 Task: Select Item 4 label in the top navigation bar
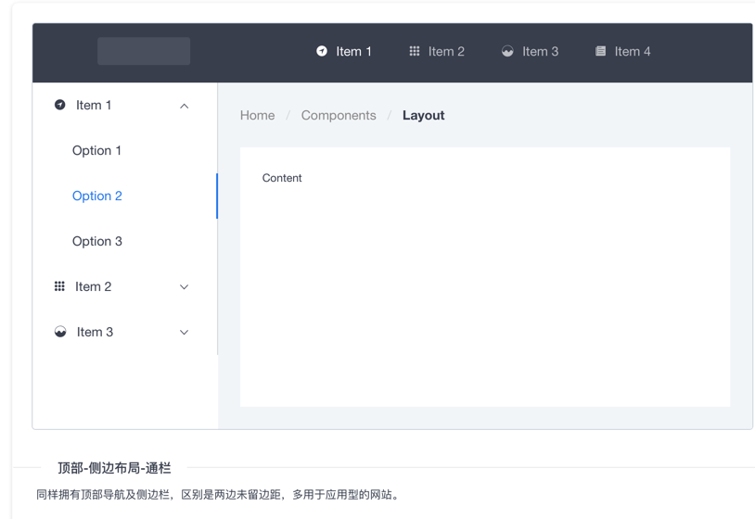[x=633, y=52]
